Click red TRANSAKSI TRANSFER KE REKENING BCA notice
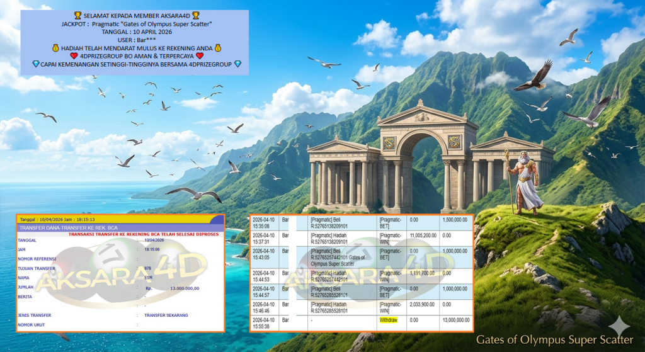Image resolution: width=645 pixels, height=352 pixels. 144,234
